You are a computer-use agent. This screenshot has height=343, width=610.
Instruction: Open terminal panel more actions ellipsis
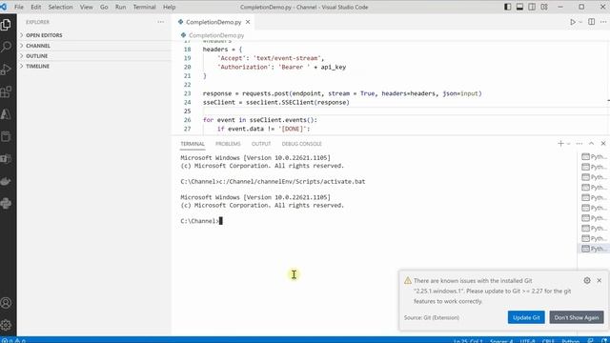tap(579, 144)
